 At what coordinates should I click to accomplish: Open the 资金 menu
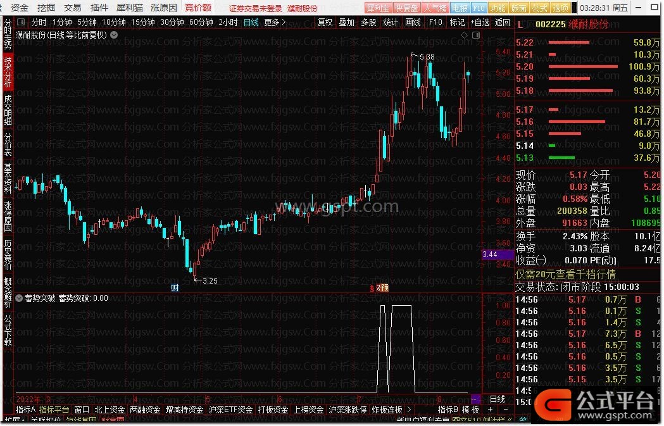(20, 8)
